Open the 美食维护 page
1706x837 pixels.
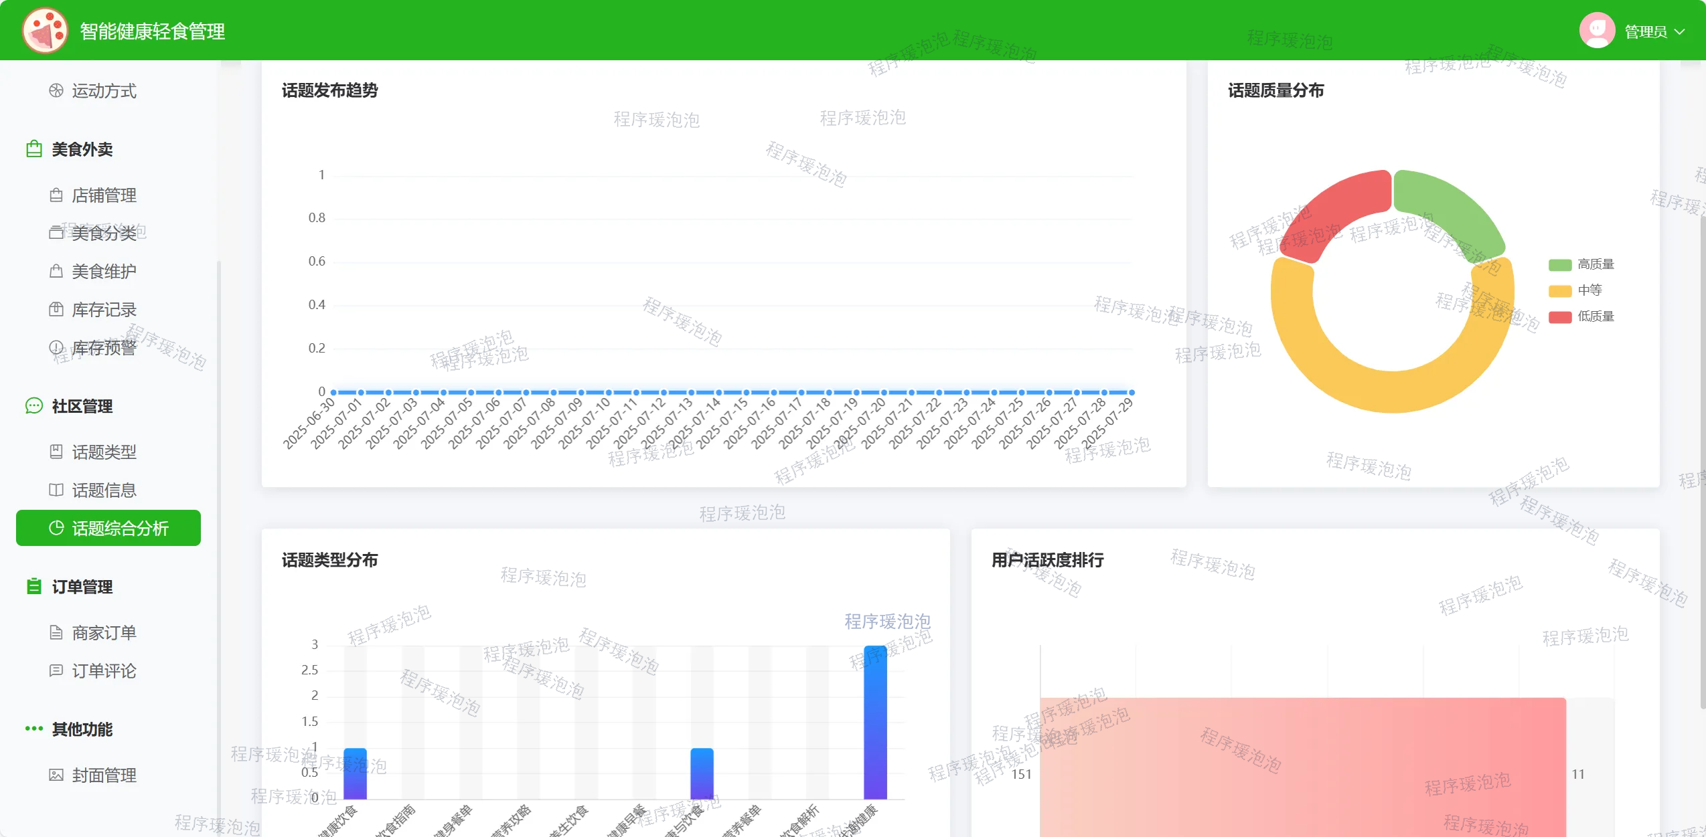click(x=104, y=272)
